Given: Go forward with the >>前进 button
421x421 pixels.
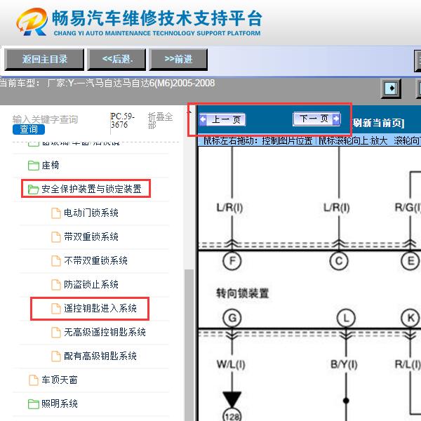Looking at the screenshot, I should (178, 60).
